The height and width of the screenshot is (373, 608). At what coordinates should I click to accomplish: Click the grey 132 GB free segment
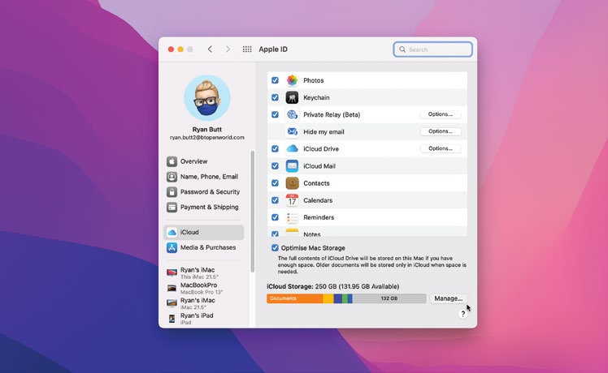point(389,298)
